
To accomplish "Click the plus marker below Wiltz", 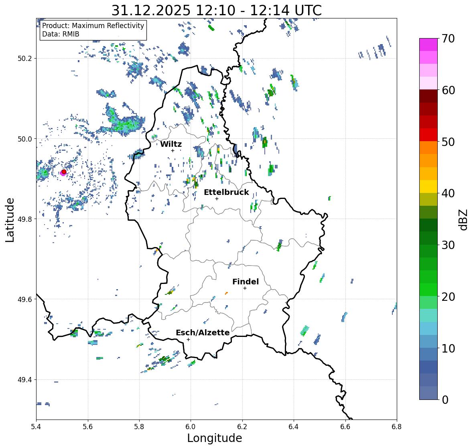I will coord(173,150).
